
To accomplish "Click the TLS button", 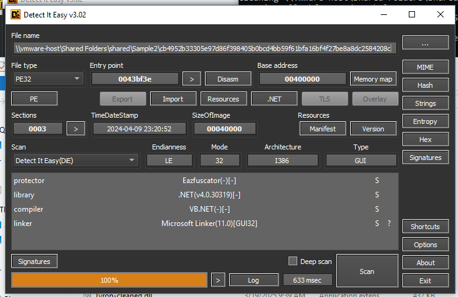I will pos(325,99).
